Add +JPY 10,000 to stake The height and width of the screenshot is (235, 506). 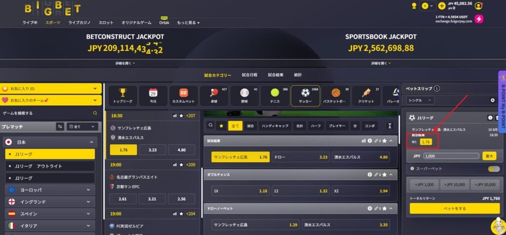pyautogui.click(x=455, y=185)
